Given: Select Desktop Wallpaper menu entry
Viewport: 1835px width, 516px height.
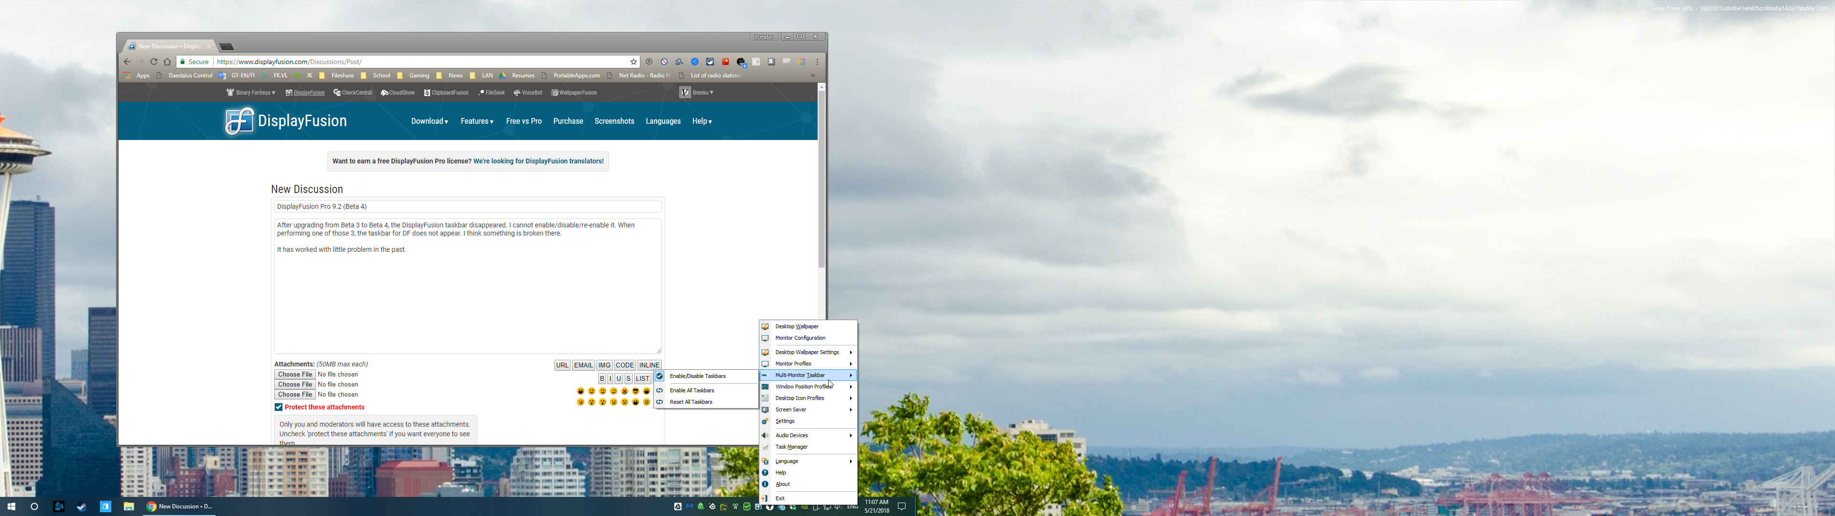Looking at the screenshot, I should pyautogui.click(x=797, y=326).
